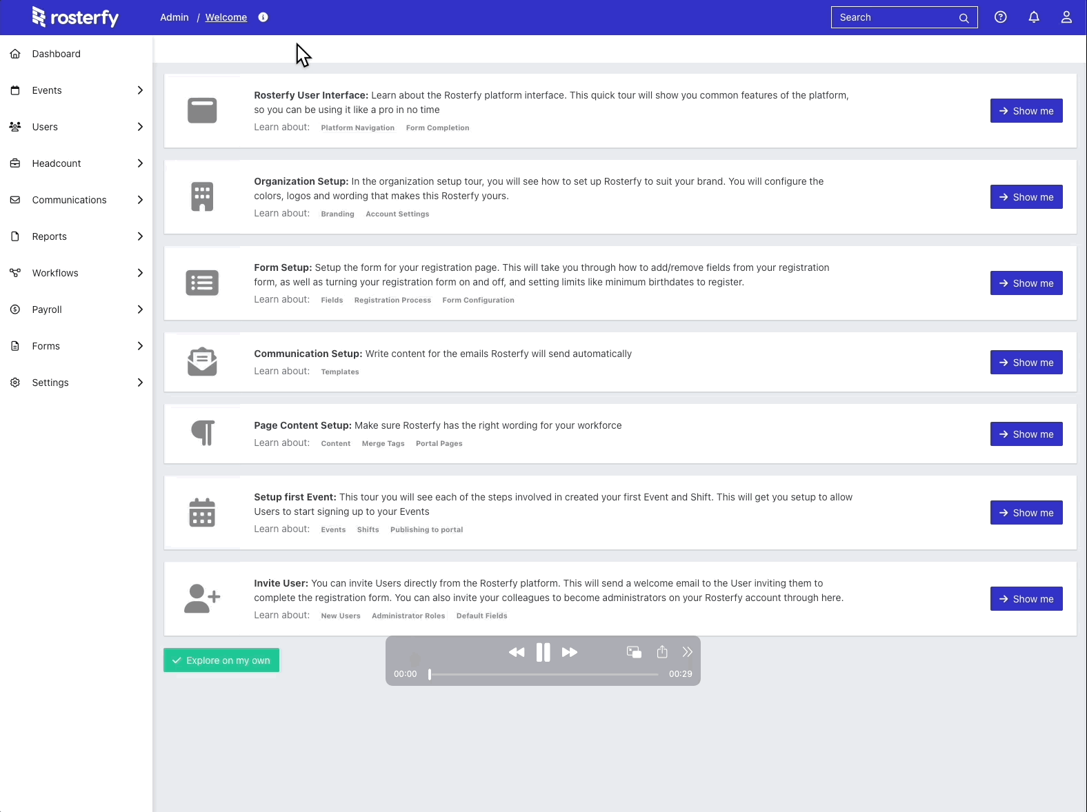1087x812 pixels.
Task: Click the Publishing to portal tag
Action: (x=427, y=529)
